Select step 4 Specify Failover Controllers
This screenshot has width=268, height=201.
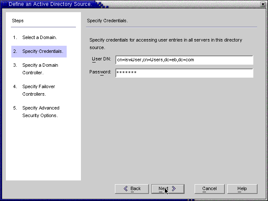pyautogui.click(x=34, y=90)
